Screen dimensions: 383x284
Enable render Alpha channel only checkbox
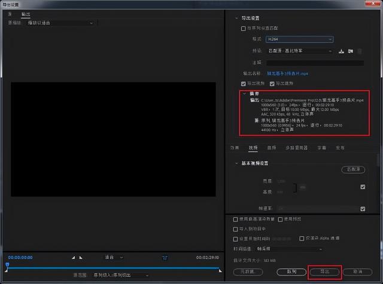coord(302,239)
